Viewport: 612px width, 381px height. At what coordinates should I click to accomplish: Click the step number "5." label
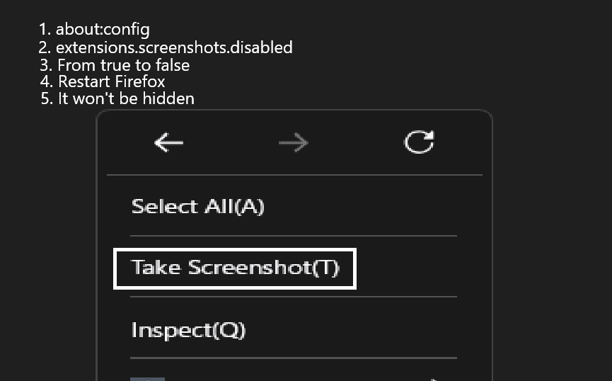pyautogui.click(x=47, y=98)
